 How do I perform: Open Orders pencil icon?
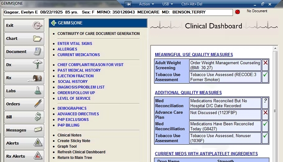38,104
